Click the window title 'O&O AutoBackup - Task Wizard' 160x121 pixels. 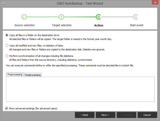(80, 3)
